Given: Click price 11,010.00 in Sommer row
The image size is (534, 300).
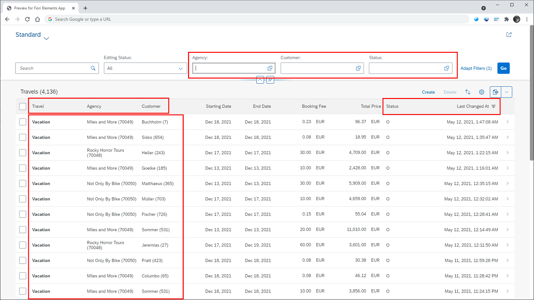Looking at the screenshot, I should click(356, 229).
